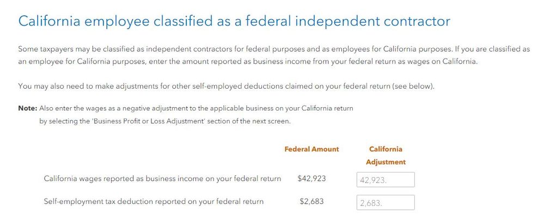The image size is (544, 222).
Task: Select the $42,923 federal amount value
Action: [311, 179]
